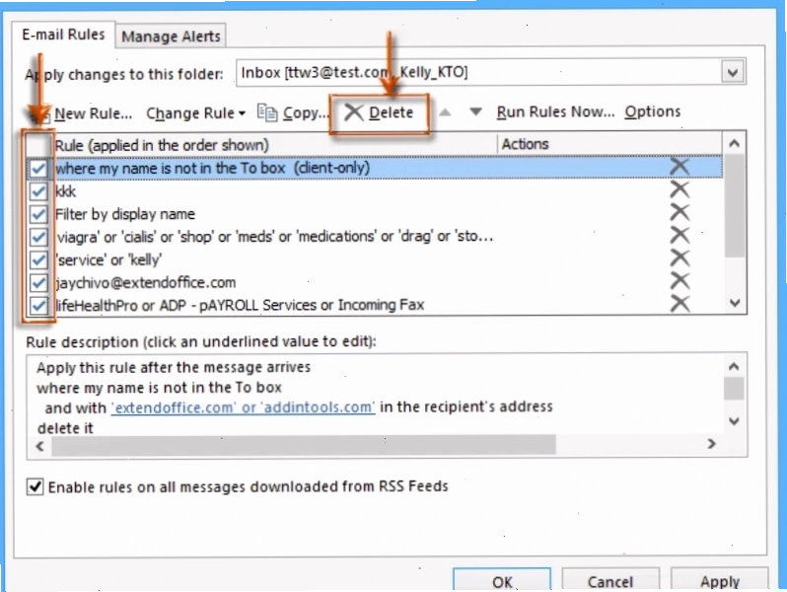This screenshot has width=787, height=592.
Task: Select the Filter by display name rule
Action: 375,214
